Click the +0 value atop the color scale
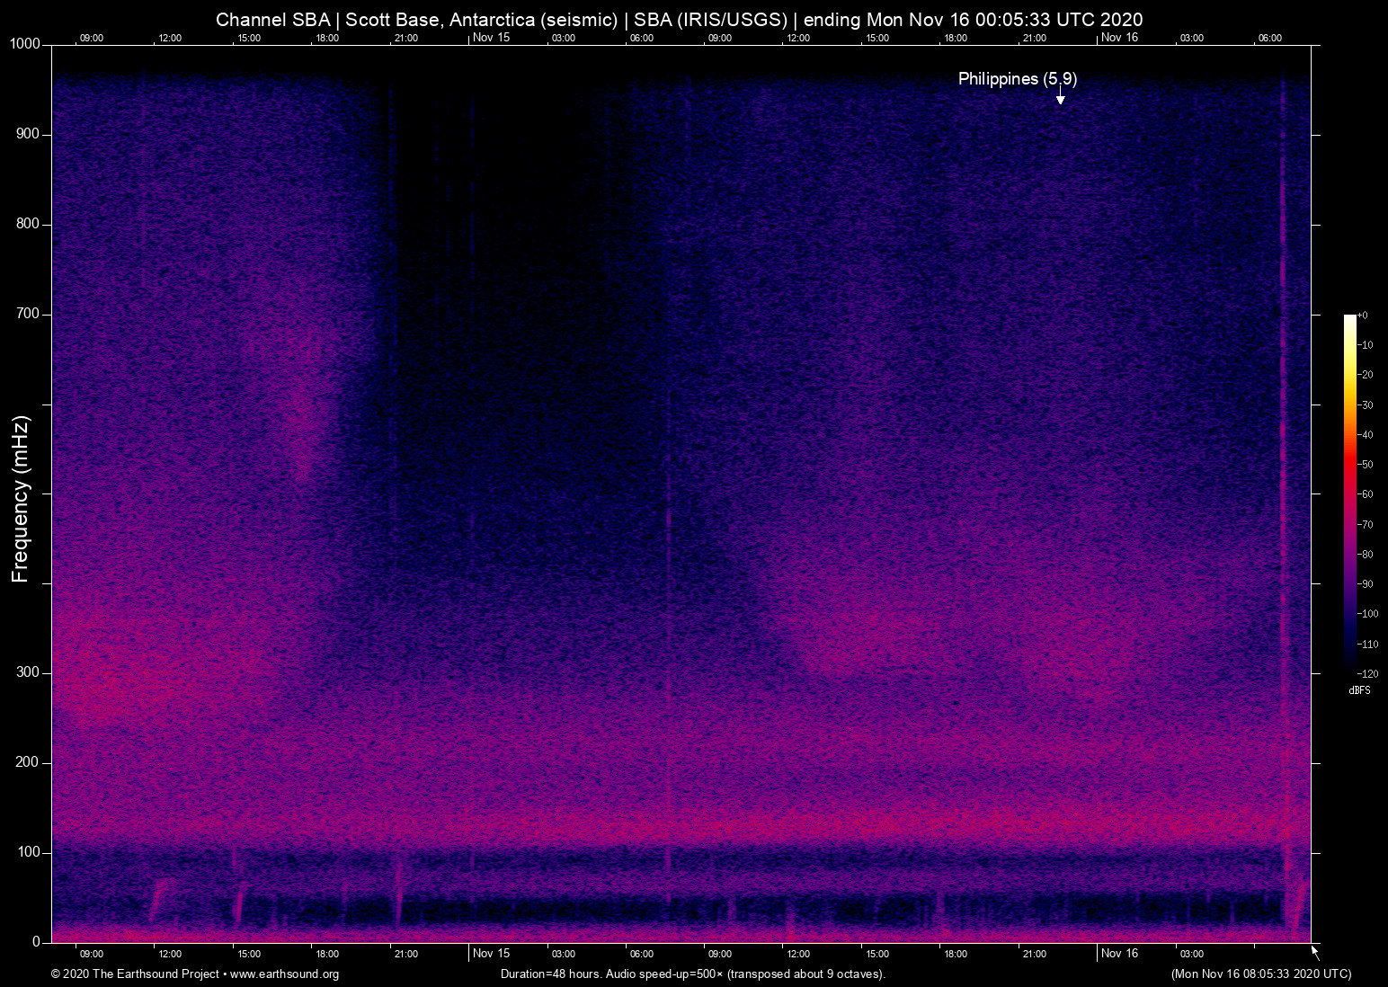This screenshot has width=1388, height=987. click(x=1363, y=316)
